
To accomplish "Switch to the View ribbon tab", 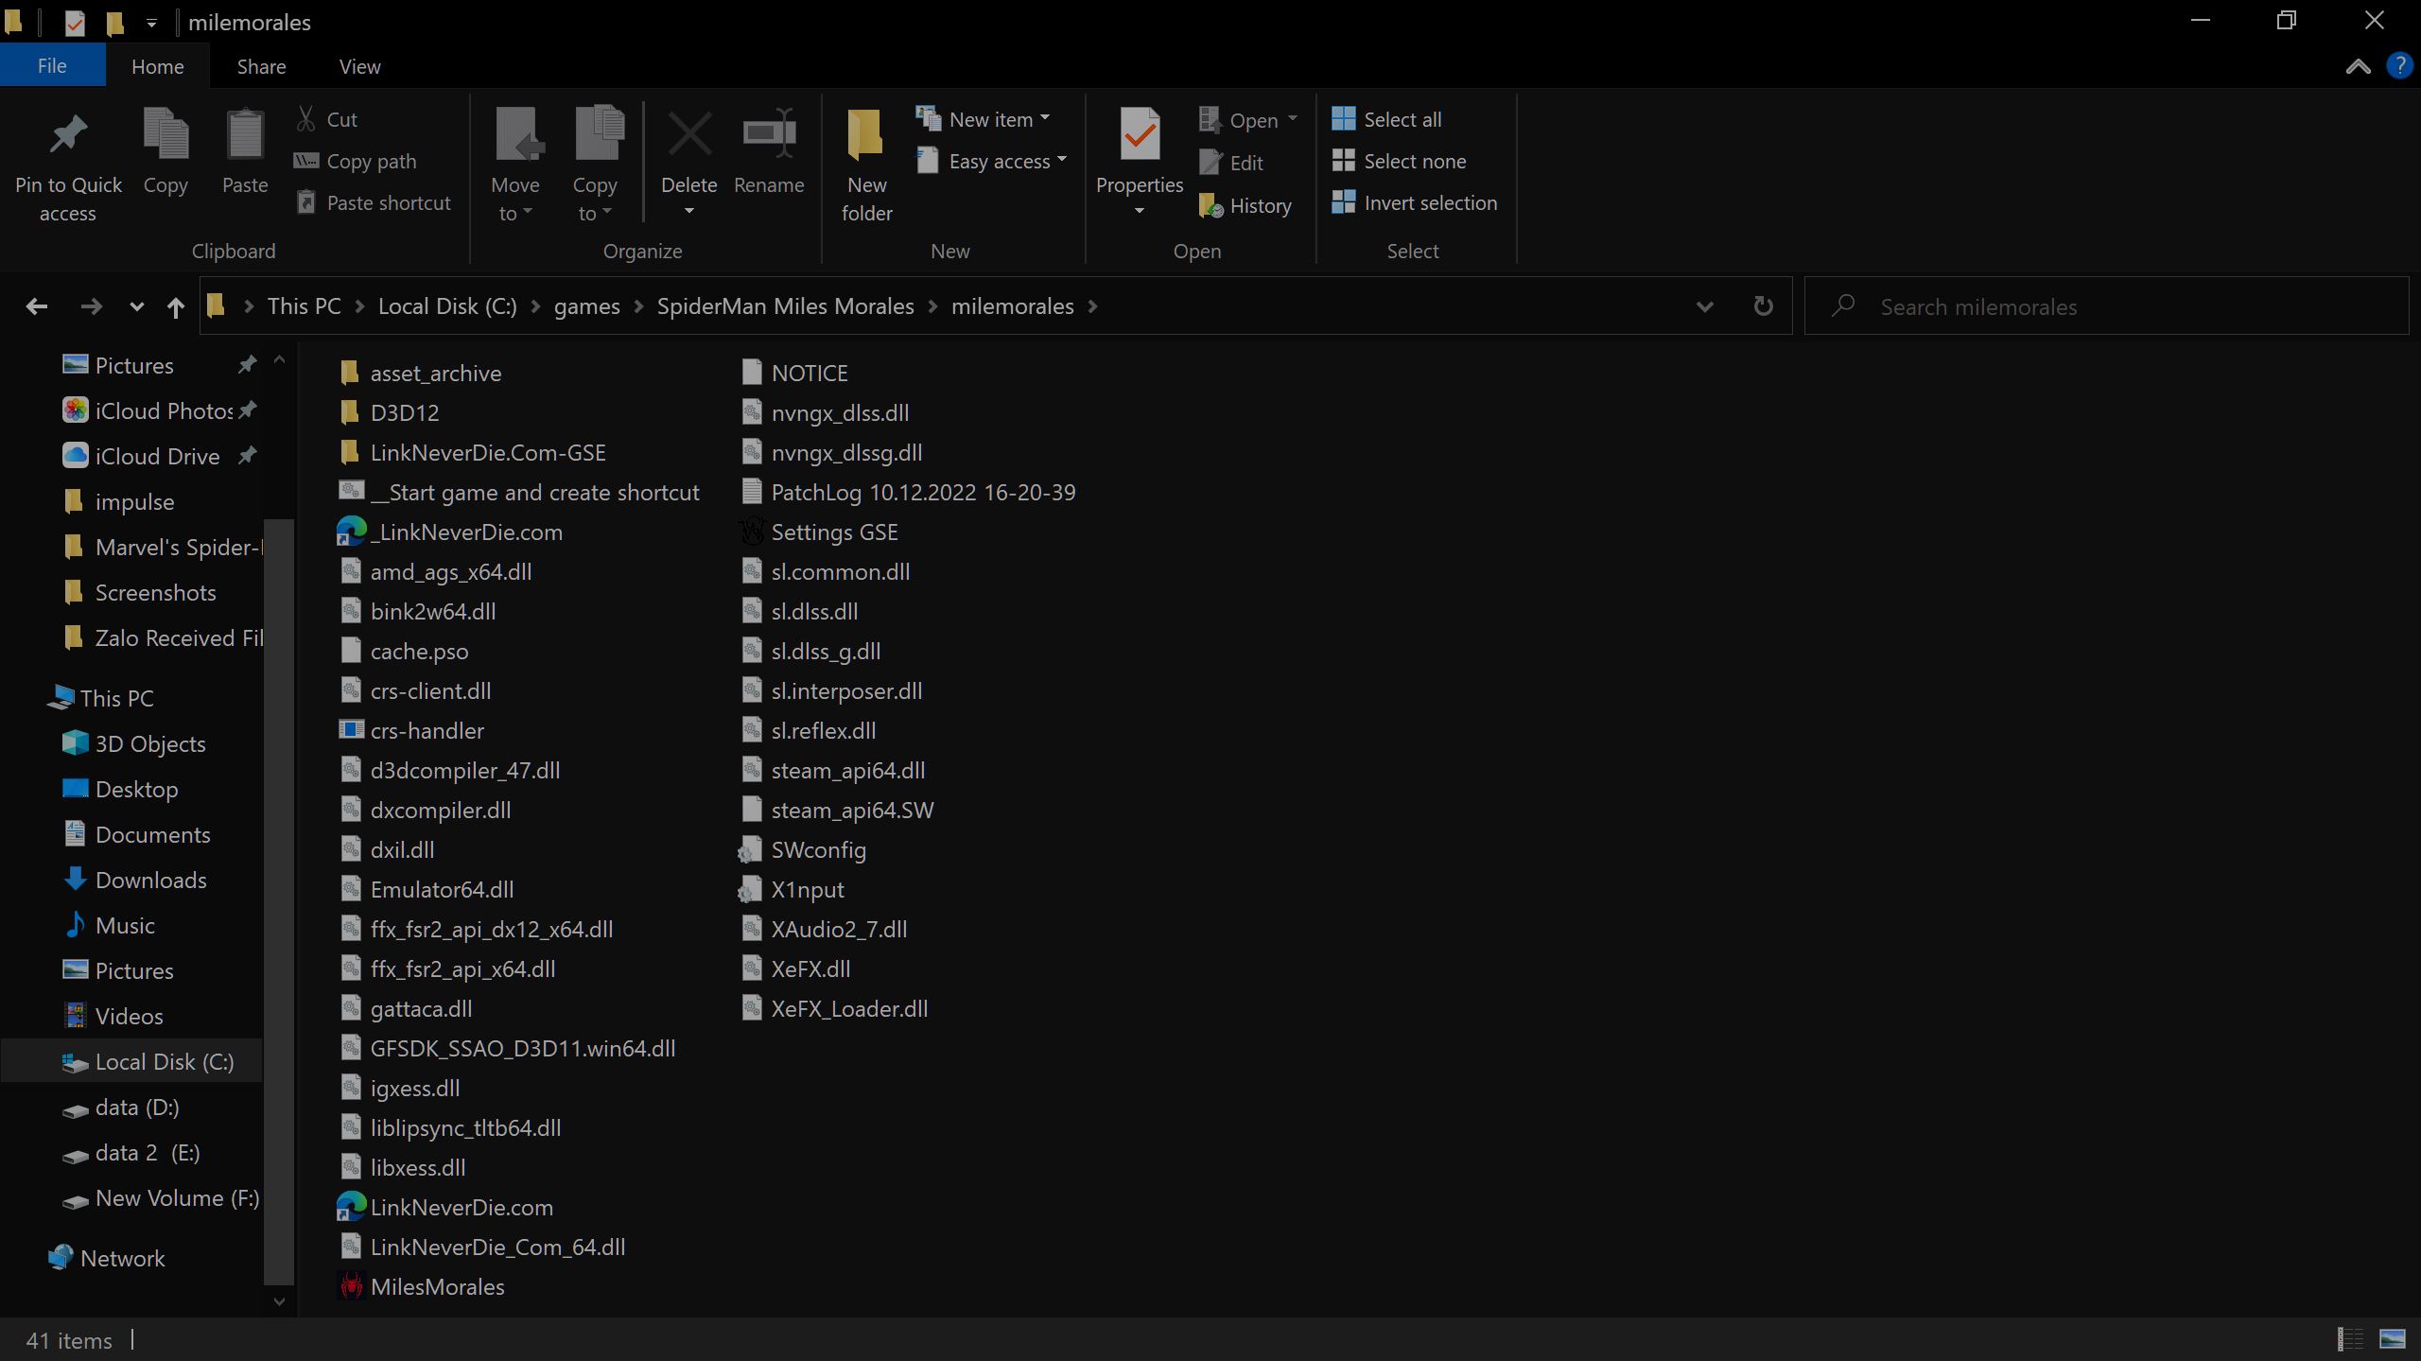I will click(359, 66).
